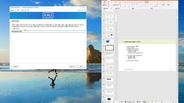The width and height of the screenshot is (184, 103).
Task: Select slide 7 thumbnail
Action: point(110,29)
